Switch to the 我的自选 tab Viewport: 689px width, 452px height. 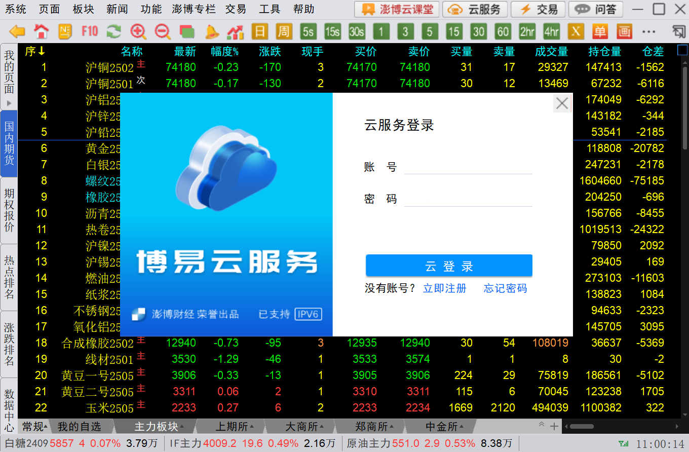tap(79, 427)
